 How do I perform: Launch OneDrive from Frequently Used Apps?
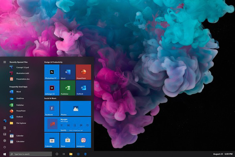pos(17,98)
